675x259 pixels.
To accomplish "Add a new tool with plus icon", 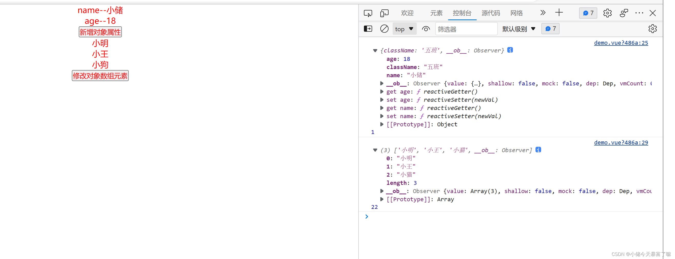I will click(559, 13).
